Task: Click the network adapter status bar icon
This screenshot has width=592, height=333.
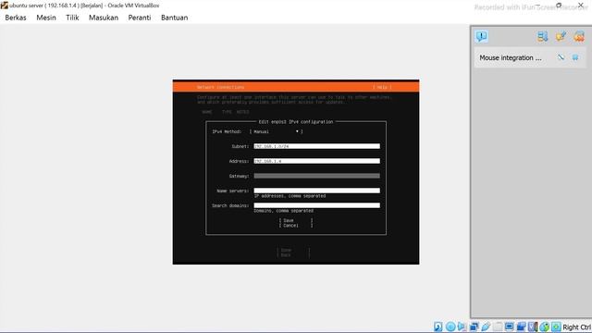Action: [x=474, y=327]
